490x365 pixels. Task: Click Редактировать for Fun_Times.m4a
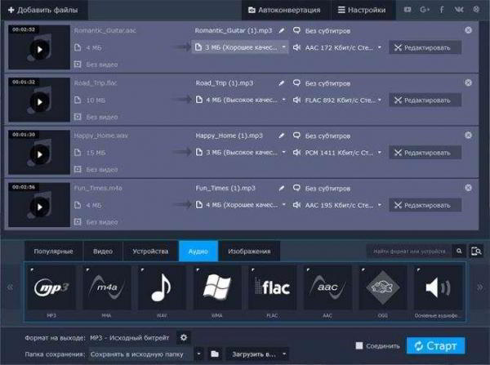pyautogui.click(x=425, y=205)
